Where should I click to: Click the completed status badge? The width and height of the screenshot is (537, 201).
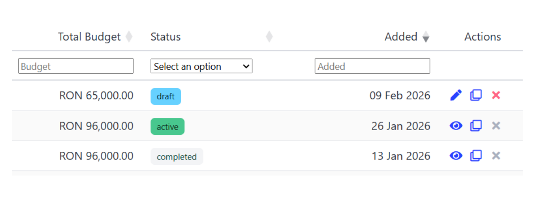pyautogui.click(x=177, y=156)
